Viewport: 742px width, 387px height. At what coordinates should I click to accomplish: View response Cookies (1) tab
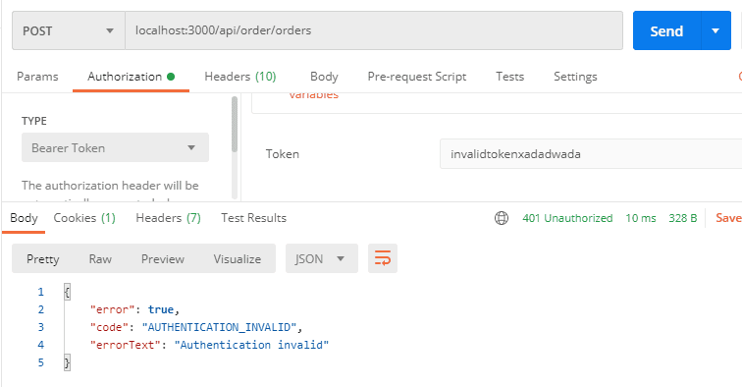pos(84,218)
